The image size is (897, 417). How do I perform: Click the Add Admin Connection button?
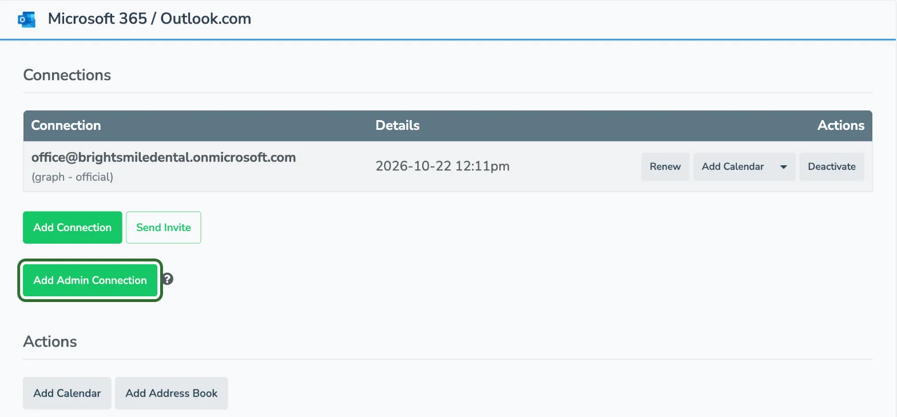coord(90,280)
